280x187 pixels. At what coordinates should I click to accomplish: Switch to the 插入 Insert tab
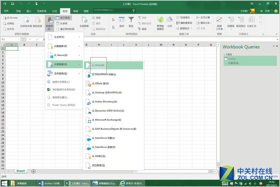pyautogui.click(x=28, y=11)
